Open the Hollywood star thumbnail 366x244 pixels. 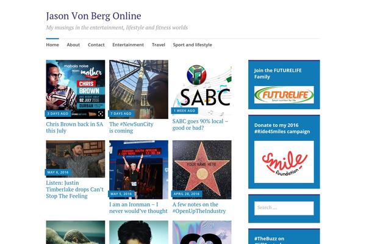point(202,170)
